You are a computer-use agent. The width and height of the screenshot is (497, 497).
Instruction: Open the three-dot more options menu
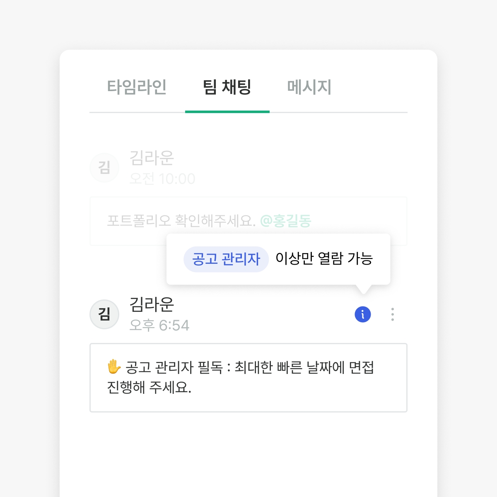click(393, 314)
